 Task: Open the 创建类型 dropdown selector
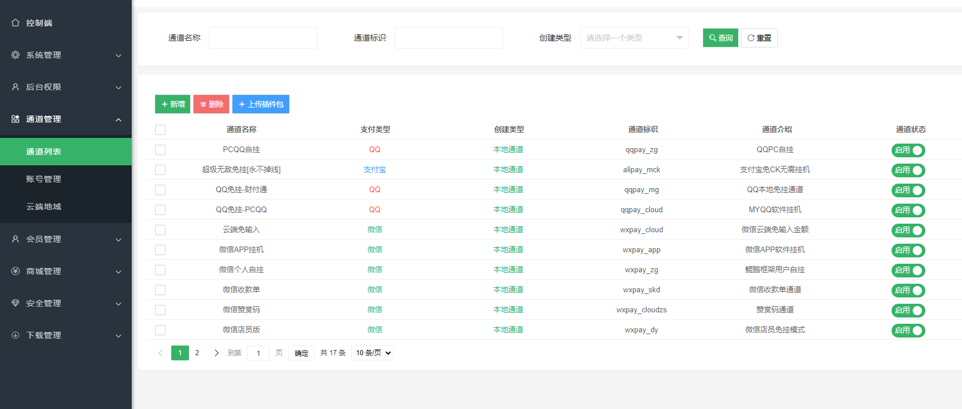634,38
